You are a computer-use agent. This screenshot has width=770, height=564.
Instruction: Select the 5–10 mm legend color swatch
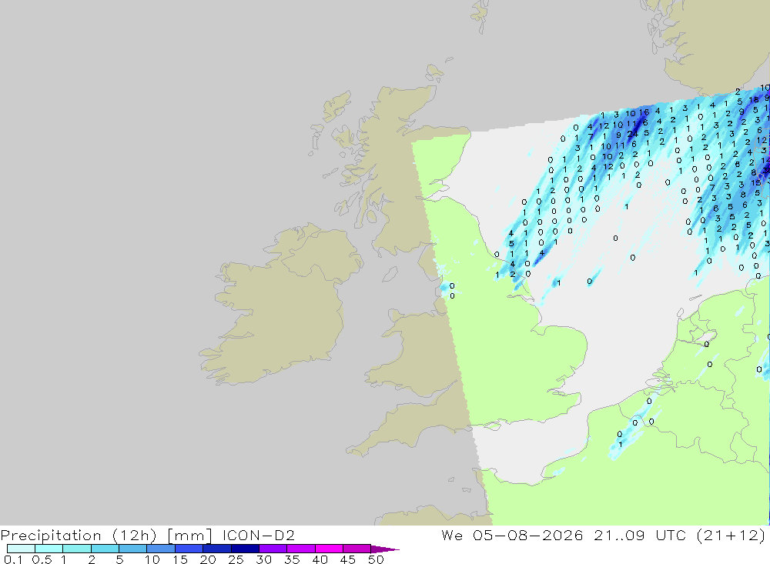132,549
